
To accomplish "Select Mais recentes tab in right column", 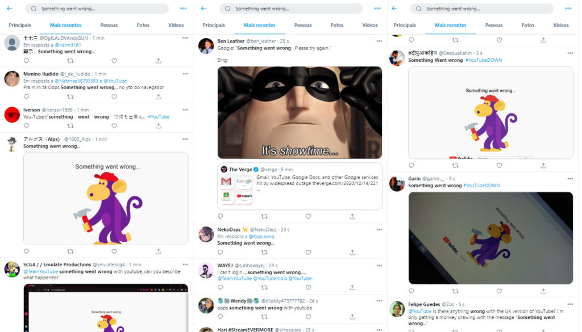I will point(451,25).
